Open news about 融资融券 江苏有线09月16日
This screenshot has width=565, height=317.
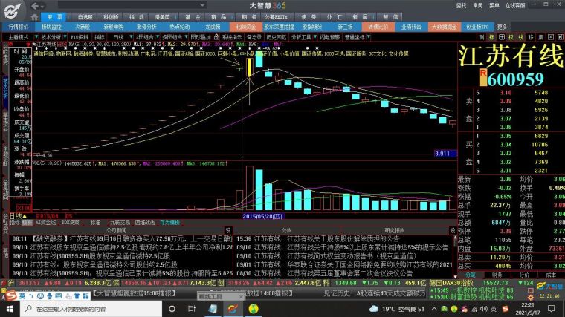(122, 238)
